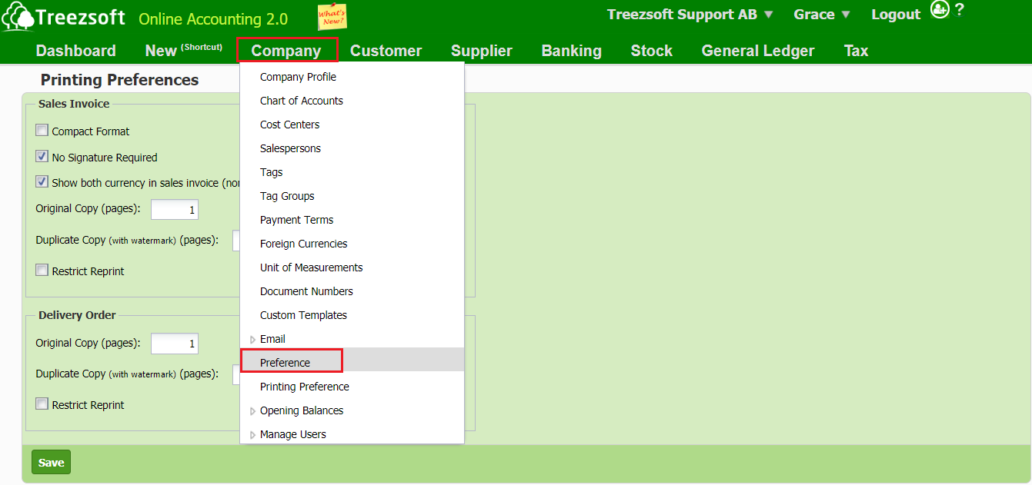
Task: Open the What's New sticky note
Action: tap(332, 17)
